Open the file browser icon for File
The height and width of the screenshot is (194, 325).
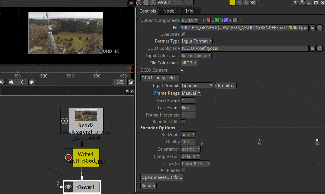point(312,28)
